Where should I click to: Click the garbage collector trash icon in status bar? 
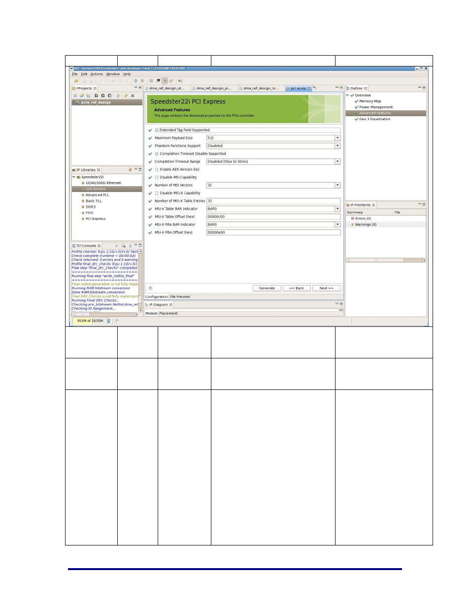point(109,321)
